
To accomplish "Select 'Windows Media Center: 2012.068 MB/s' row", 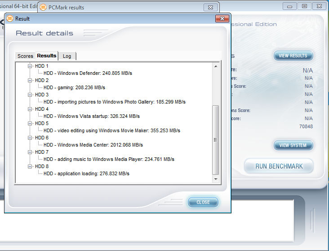I will tap(93, 145).
